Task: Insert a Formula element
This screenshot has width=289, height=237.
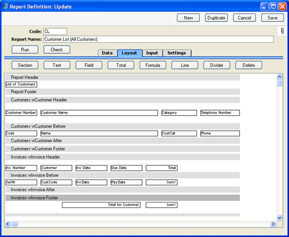Action: [153, 65]
